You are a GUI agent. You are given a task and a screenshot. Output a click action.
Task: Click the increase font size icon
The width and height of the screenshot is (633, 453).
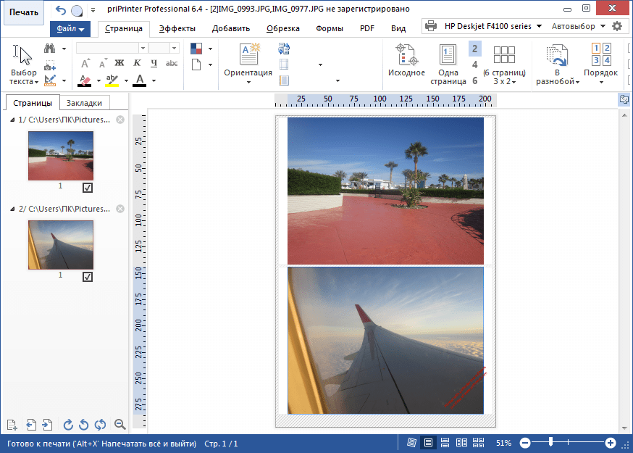coord(85,64)
